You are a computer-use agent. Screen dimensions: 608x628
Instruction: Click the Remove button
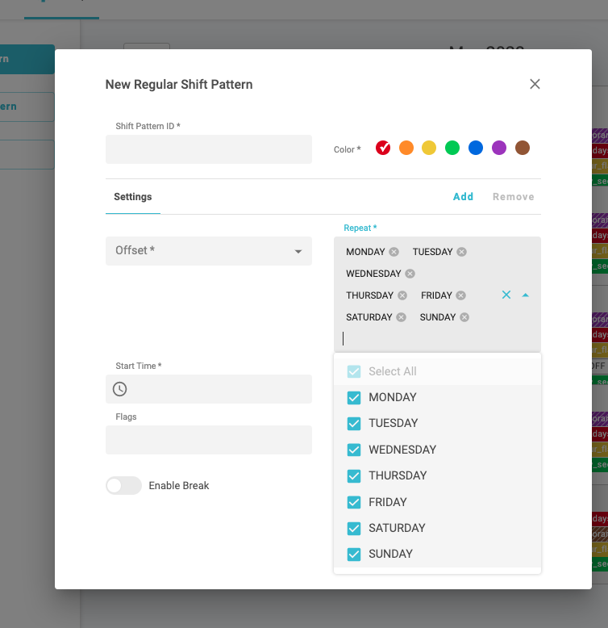(513, 197)
